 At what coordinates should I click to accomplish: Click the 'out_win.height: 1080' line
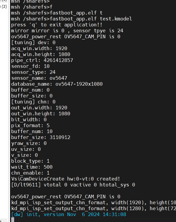[41, 114]
